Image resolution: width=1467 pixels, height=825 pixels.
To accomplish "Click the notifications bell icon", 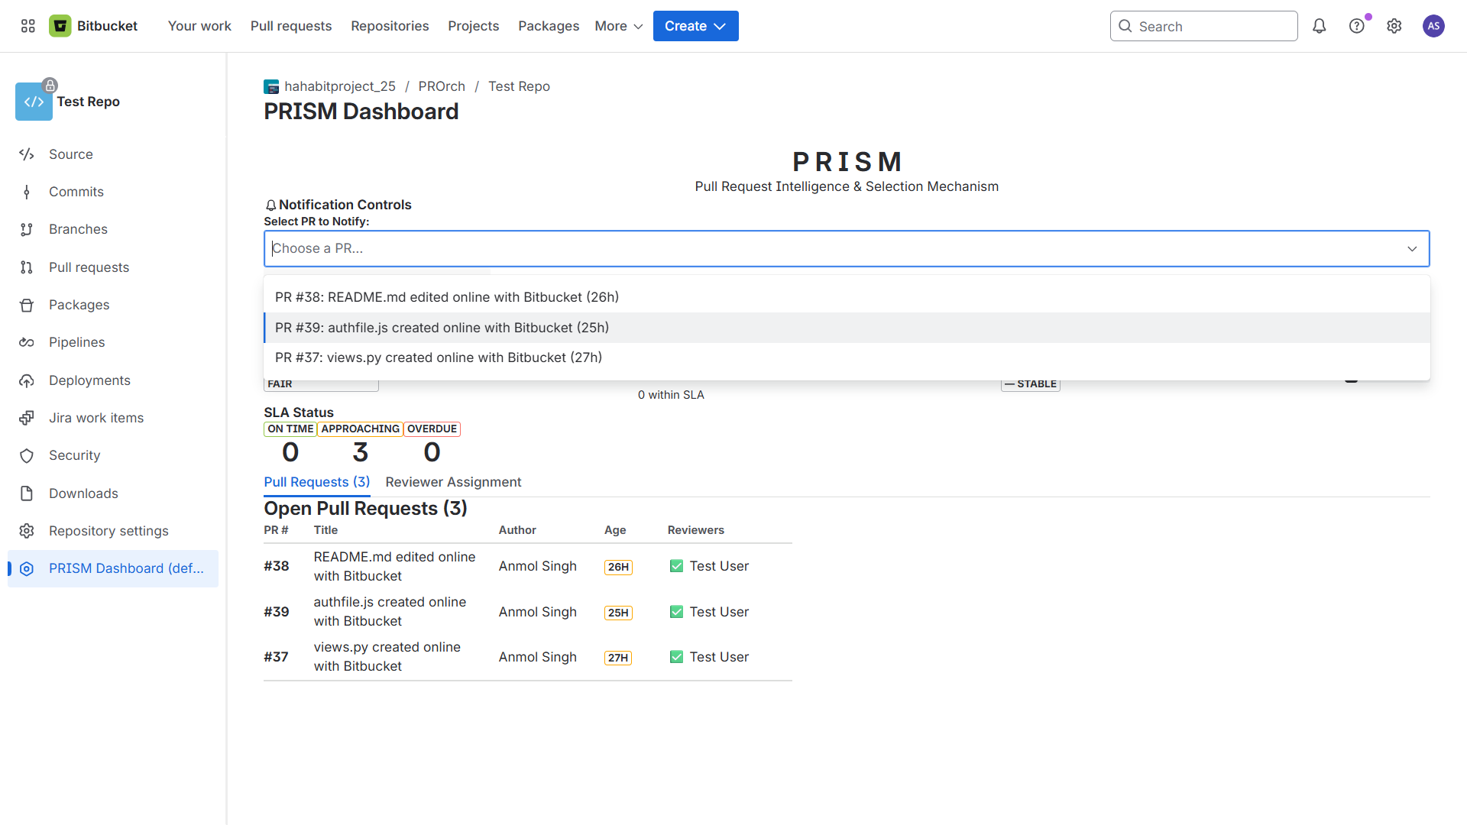I will click(x=1319, y=26).
